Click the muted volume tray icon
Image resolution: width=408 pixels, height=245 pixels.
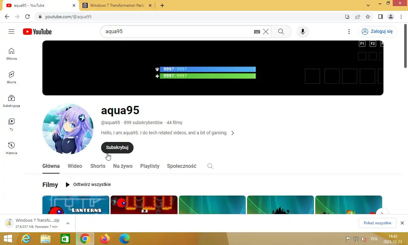click(x=364, y=239)
